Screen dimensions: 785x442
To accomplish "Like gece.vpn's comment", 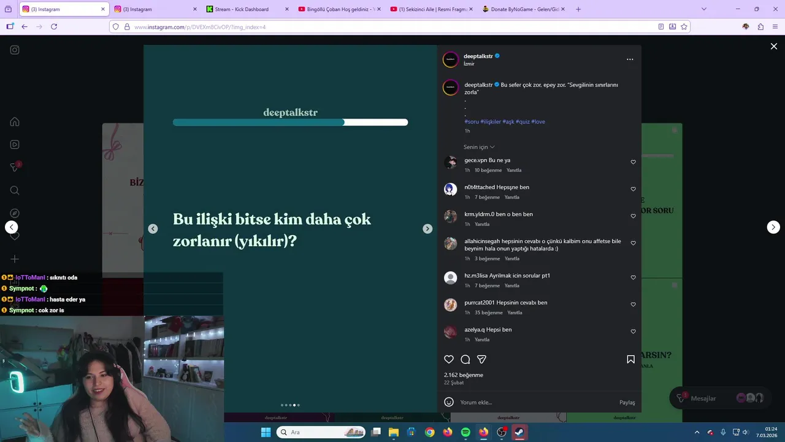I will pos(634,162).
